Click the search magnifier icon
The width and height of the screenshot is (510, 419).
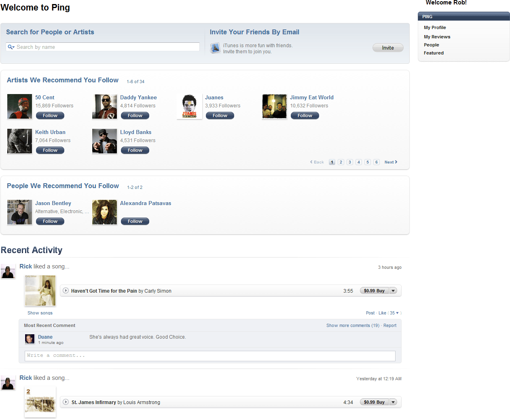(11, 47)
